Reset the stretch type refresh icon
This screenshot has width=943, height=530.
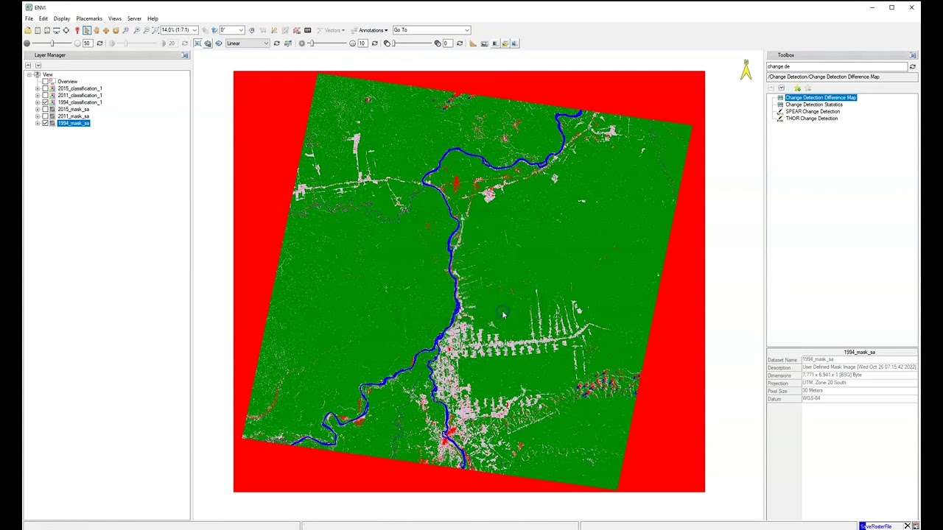(x=276, y=43)
